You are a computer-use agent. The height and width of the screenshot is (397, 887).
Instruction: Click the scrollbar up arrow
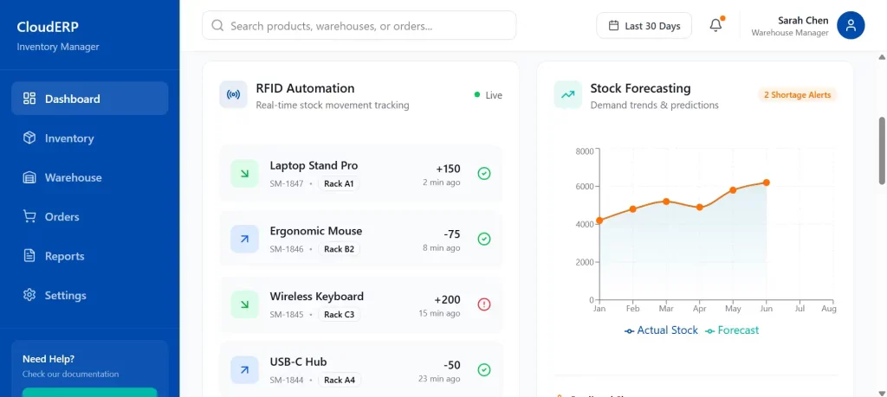click(881, 57)
